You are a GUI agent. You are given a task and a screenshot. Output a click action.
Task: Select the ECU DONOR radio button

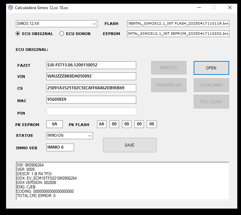click(x=62, y=34)
